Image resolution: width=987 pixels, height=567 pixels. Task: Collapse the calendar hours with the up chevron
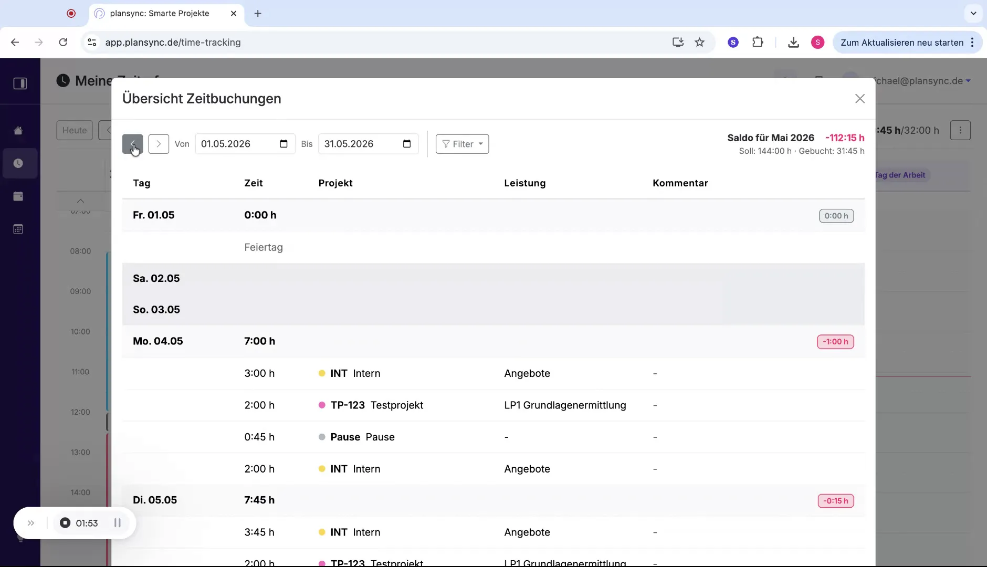(x=80, y=201)
